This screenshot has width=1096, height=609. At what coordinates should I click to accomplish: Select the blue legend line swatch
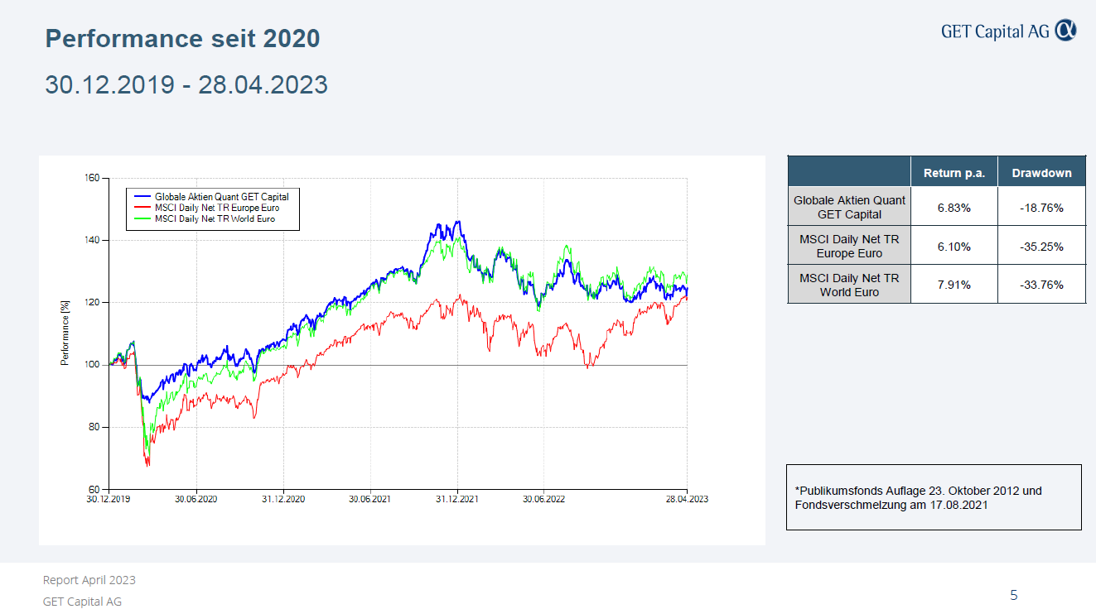[142, 197]
